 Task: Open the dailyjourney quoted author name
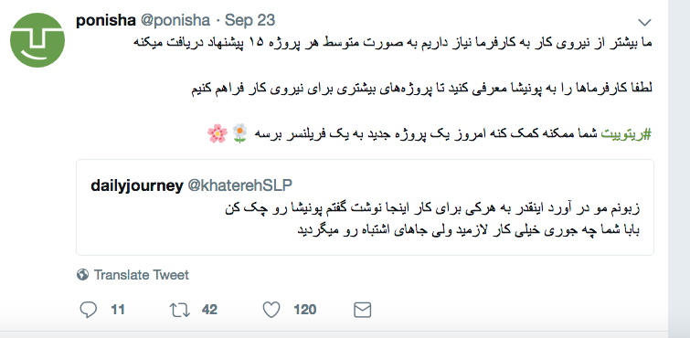click(x=137, y=185)
